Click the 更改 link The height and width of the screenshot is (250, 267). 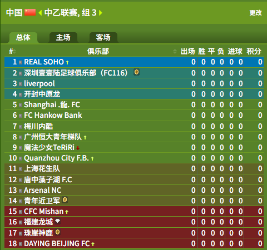tap(255, 13)
